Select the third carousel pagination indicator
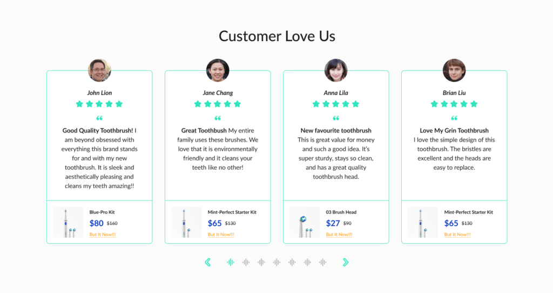 point(261,262)
